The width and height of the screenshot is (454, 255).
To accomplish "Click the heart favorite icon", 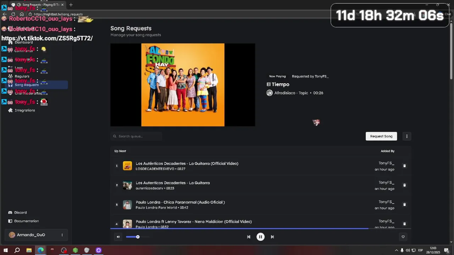I will pos(403,237).
